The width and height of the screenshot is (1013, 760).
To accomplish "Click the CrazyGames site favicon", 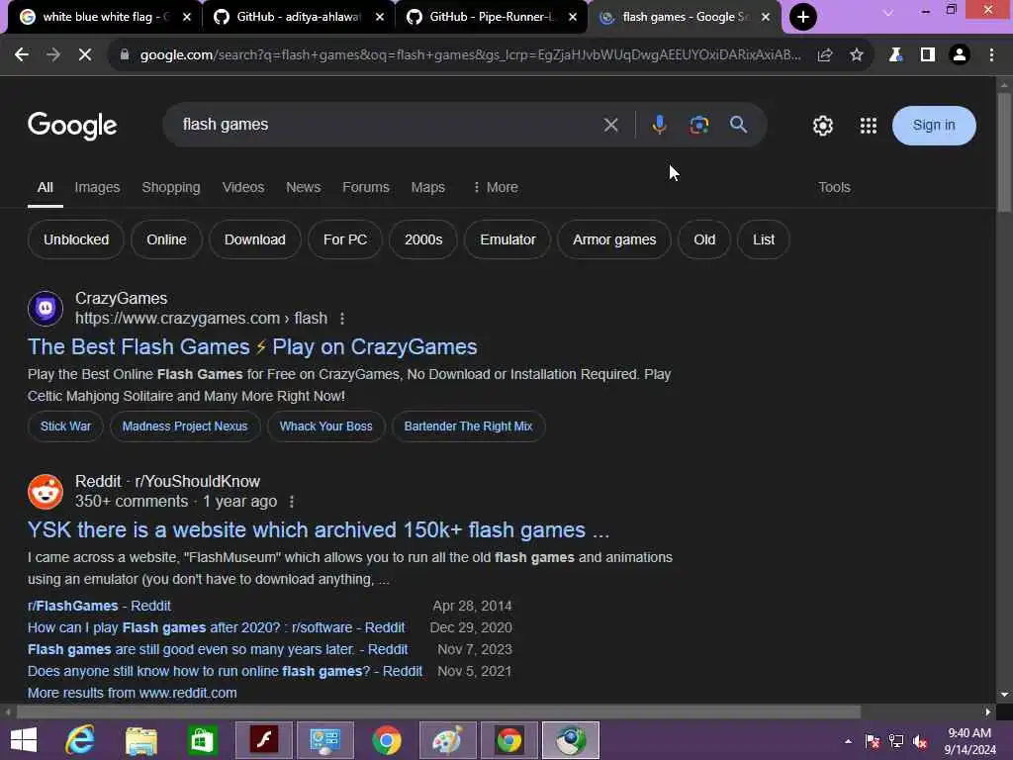I will point(46,309).
